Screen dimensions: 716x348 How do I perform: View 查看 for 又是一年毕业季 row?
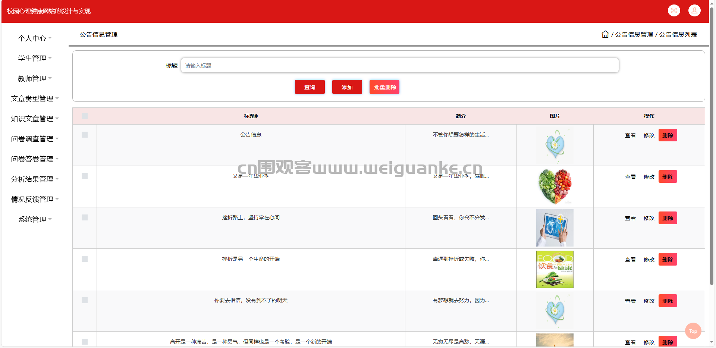pyautogui.click(x=630, y=177)
